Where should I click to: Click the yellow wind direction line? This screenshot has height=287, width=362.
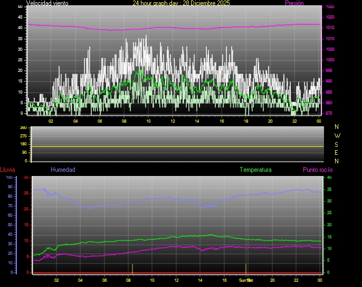pyautogui.click(x=177, y=146)
